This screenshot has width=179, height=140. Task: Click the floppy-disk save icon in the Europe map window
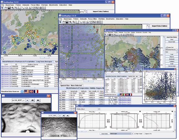[9, 8]
